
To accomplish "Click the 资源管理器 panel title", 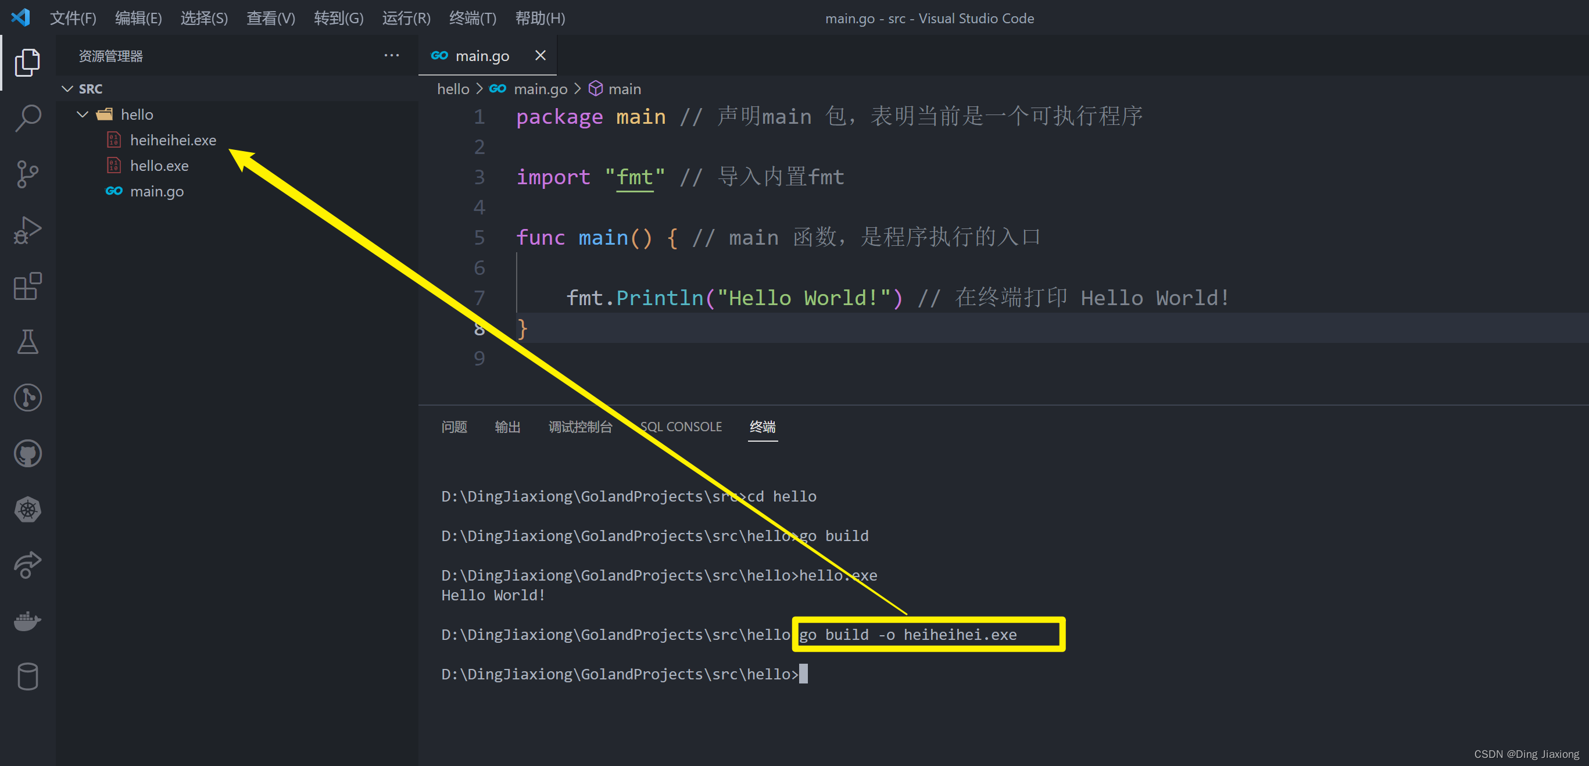I will coord(110,56).
